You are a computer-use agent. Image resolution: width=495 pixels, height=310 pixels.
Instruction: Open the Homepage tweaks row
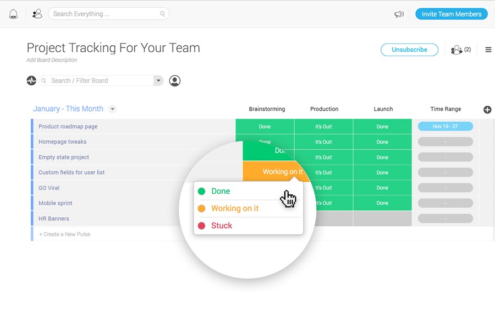pos(62,142)
